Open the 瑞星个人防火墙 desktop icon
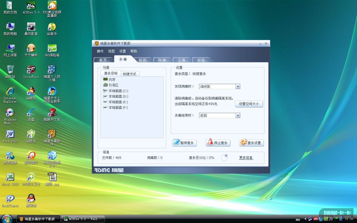 point(52,73)
